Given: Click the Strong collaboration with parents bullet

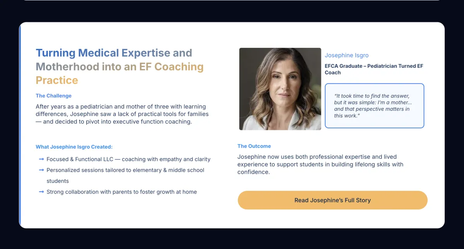Looking at the screenshot, I should (121, 192).
